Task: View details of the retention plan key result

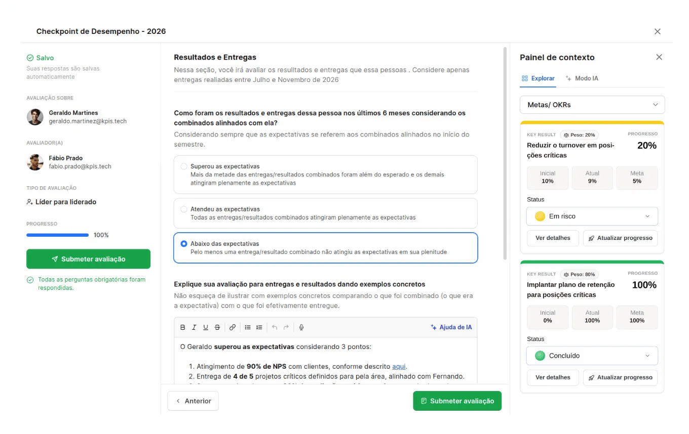Action: click(x=553, y=377)
